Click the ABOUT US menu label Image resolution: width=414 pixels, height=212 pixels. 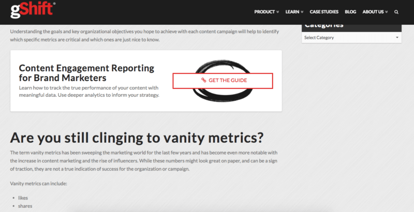point(373,11)
